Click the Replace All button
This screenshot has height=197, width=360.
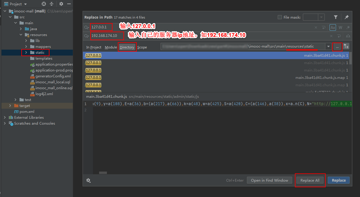310,180
